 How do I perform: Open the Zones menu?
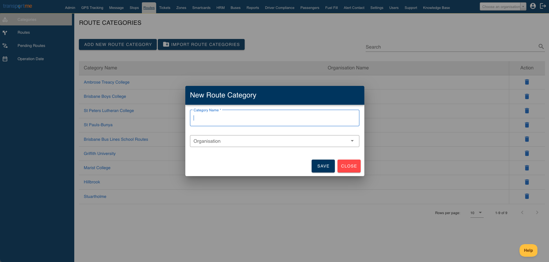181,8
